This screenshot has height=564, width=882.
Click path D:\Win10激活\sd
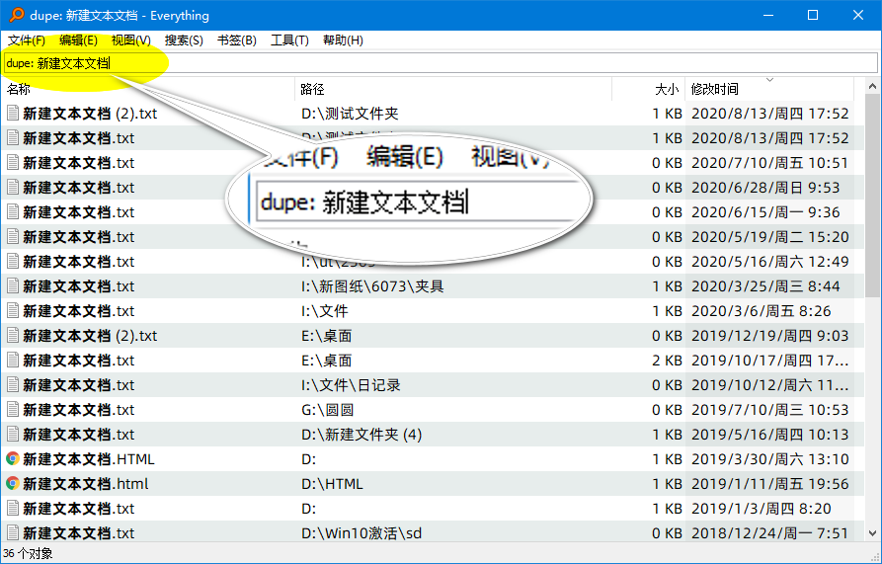pos(361,533)
